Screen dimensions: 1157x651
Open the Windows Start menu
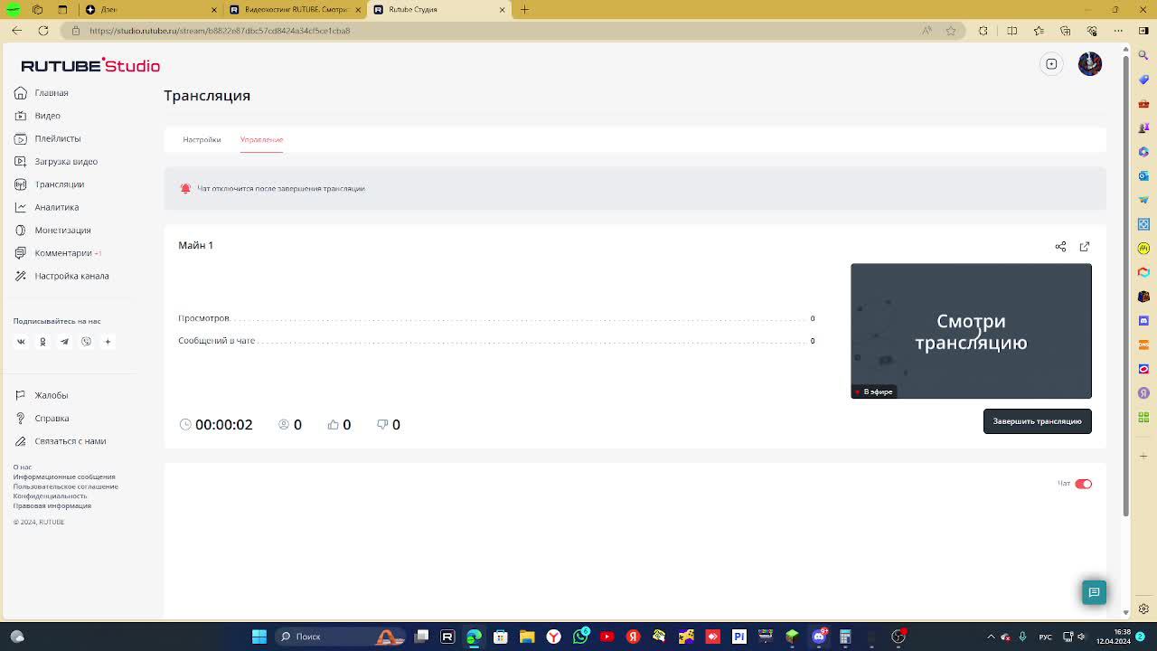click(259, 637)
